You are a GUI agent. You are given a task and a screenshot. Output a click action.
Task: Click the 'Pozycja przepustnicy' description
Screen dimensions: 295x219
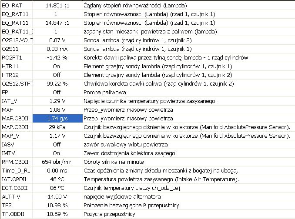coord(109,214)
